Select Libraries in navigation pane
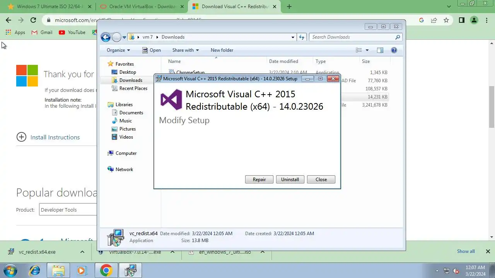Screen dimensions: 495x278 [124, 105]
